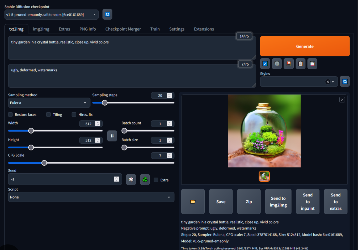Screen dimensions: 358x250
Task: Expand the Script dropdown
Action: click(91, 197)
